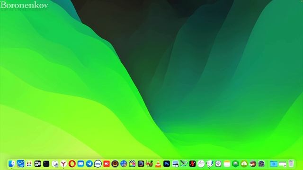Image resolution: width=303 pixels, height=170 pixels.
Task: Launch Opera browser from the Dock
Action: (72, 164)
